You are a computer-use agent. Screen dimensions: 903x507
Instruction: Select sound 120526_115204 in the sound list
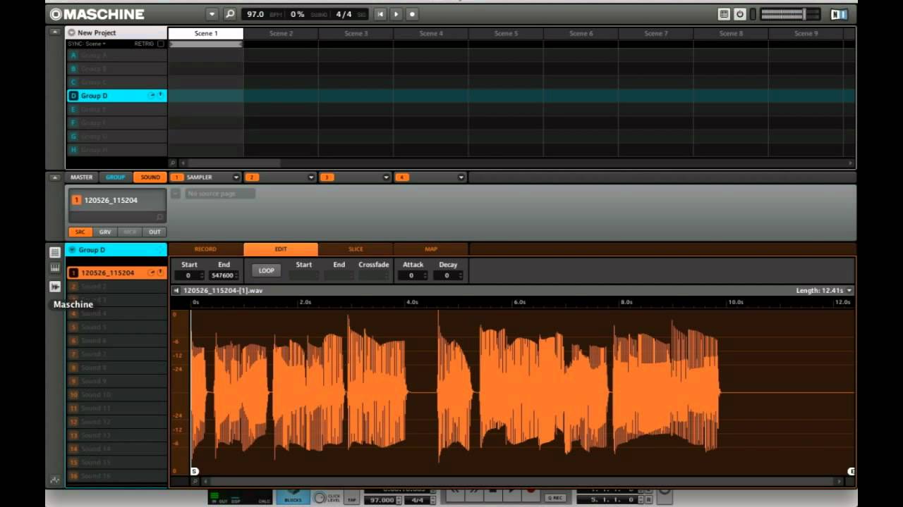(116, 273)
